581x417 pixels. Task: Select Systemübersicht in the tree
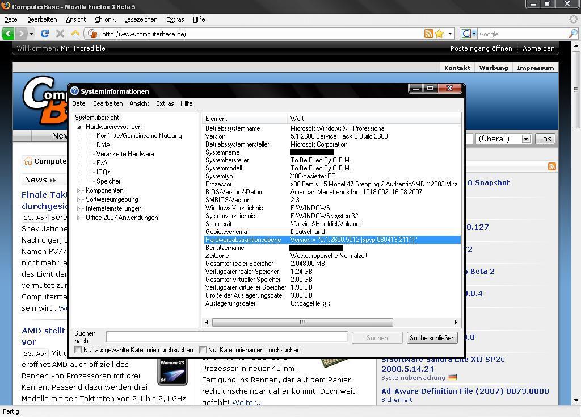pos(96,118)
